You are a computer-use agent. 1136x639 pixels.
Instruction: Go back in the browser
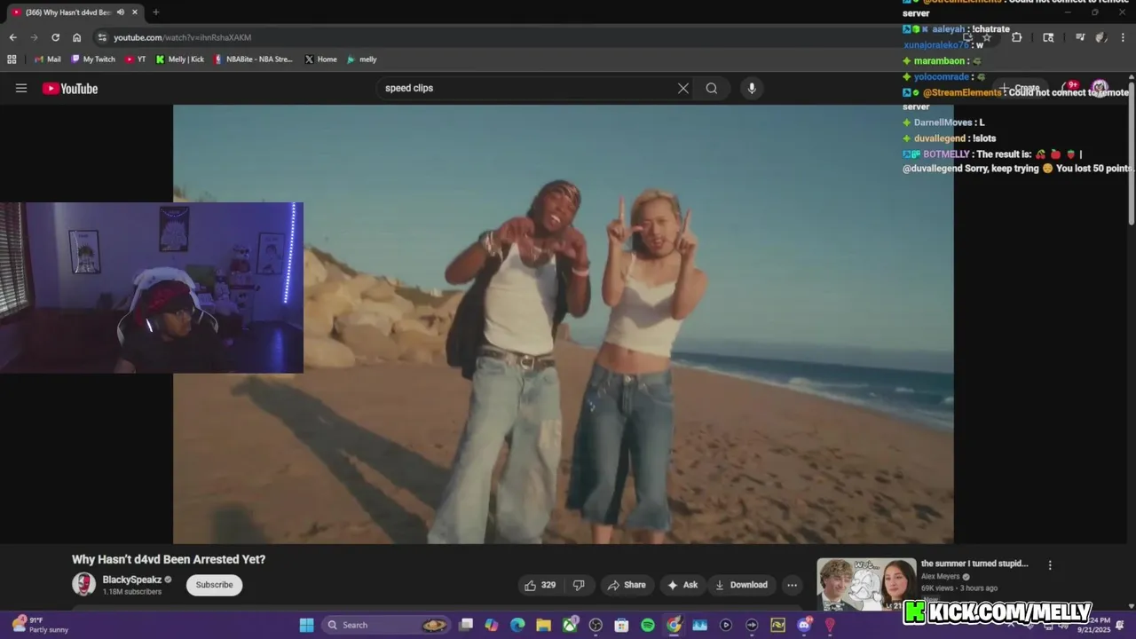[x=12, y=37]
